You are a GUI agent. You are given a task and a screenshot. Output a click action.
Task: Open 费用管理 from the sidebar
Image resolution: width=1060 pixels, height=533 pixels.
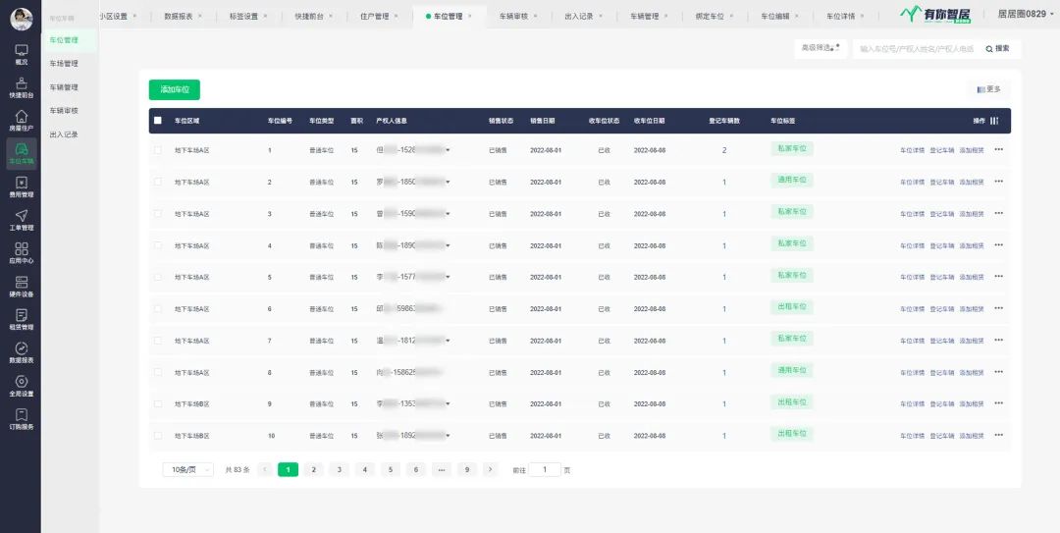(21, 187)
